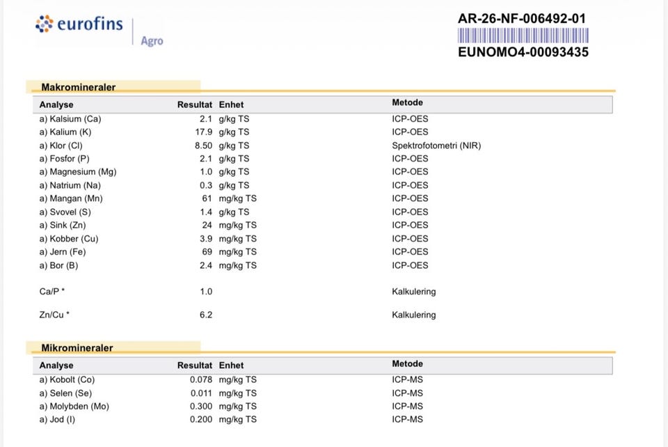The width and height of the screenshot is (668, 447).
Task: Click the Jod result 0.200
Action: coord(201,420)
